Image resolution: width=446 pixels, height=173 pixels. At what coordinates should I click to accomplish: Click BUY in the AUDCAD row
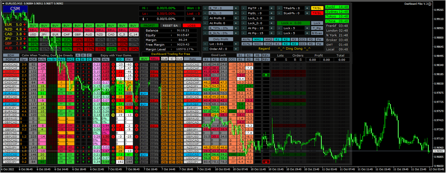(x=144, y=65)
